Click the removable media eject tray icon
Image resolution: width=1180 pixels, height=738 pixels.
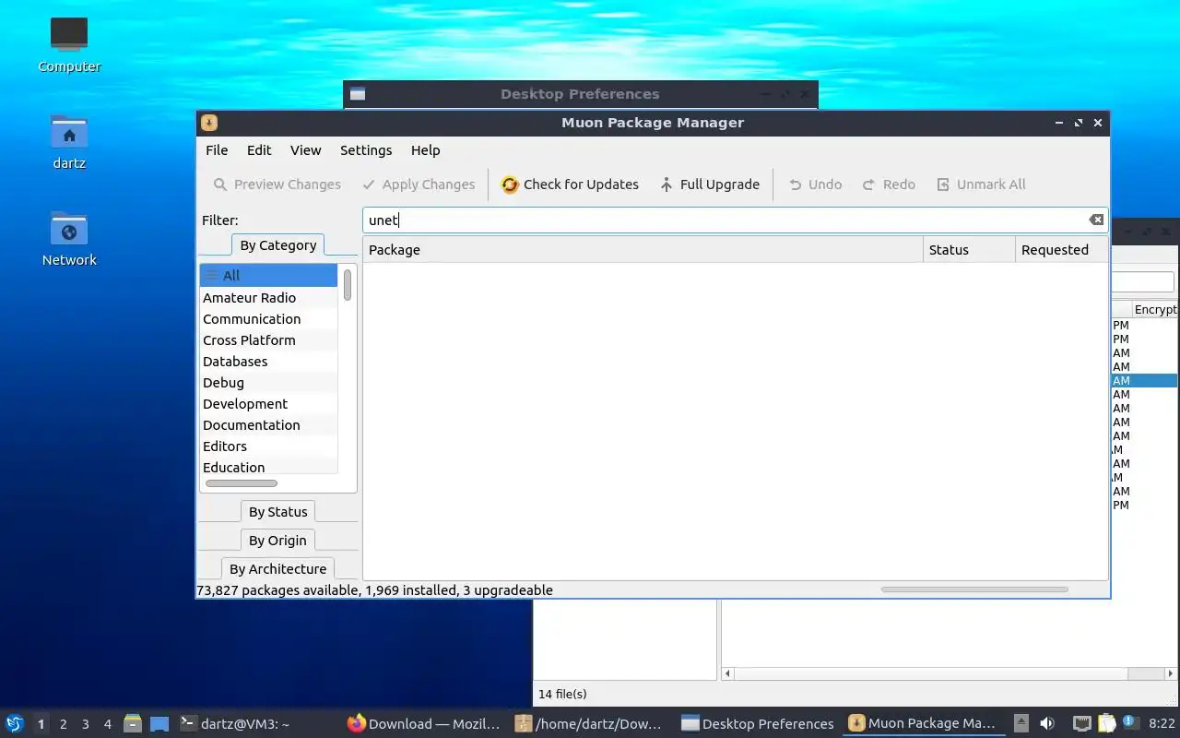[1021, 724]
